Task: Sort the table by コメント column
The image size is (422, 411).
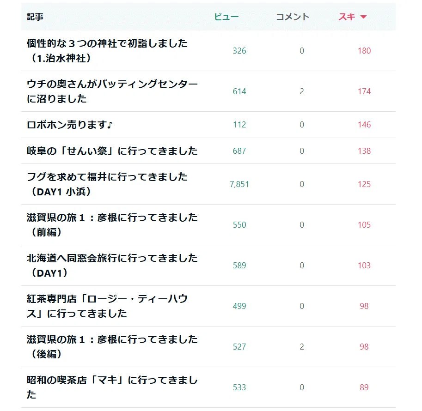Action: point(293,17)
